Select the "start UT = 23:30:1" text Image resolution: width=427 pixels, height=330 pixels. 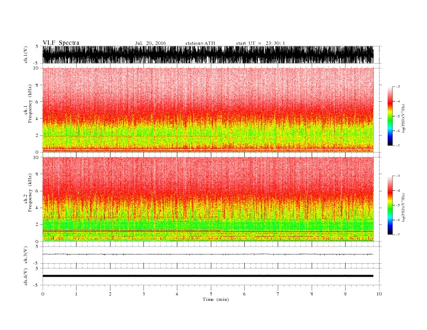[260, 43]
